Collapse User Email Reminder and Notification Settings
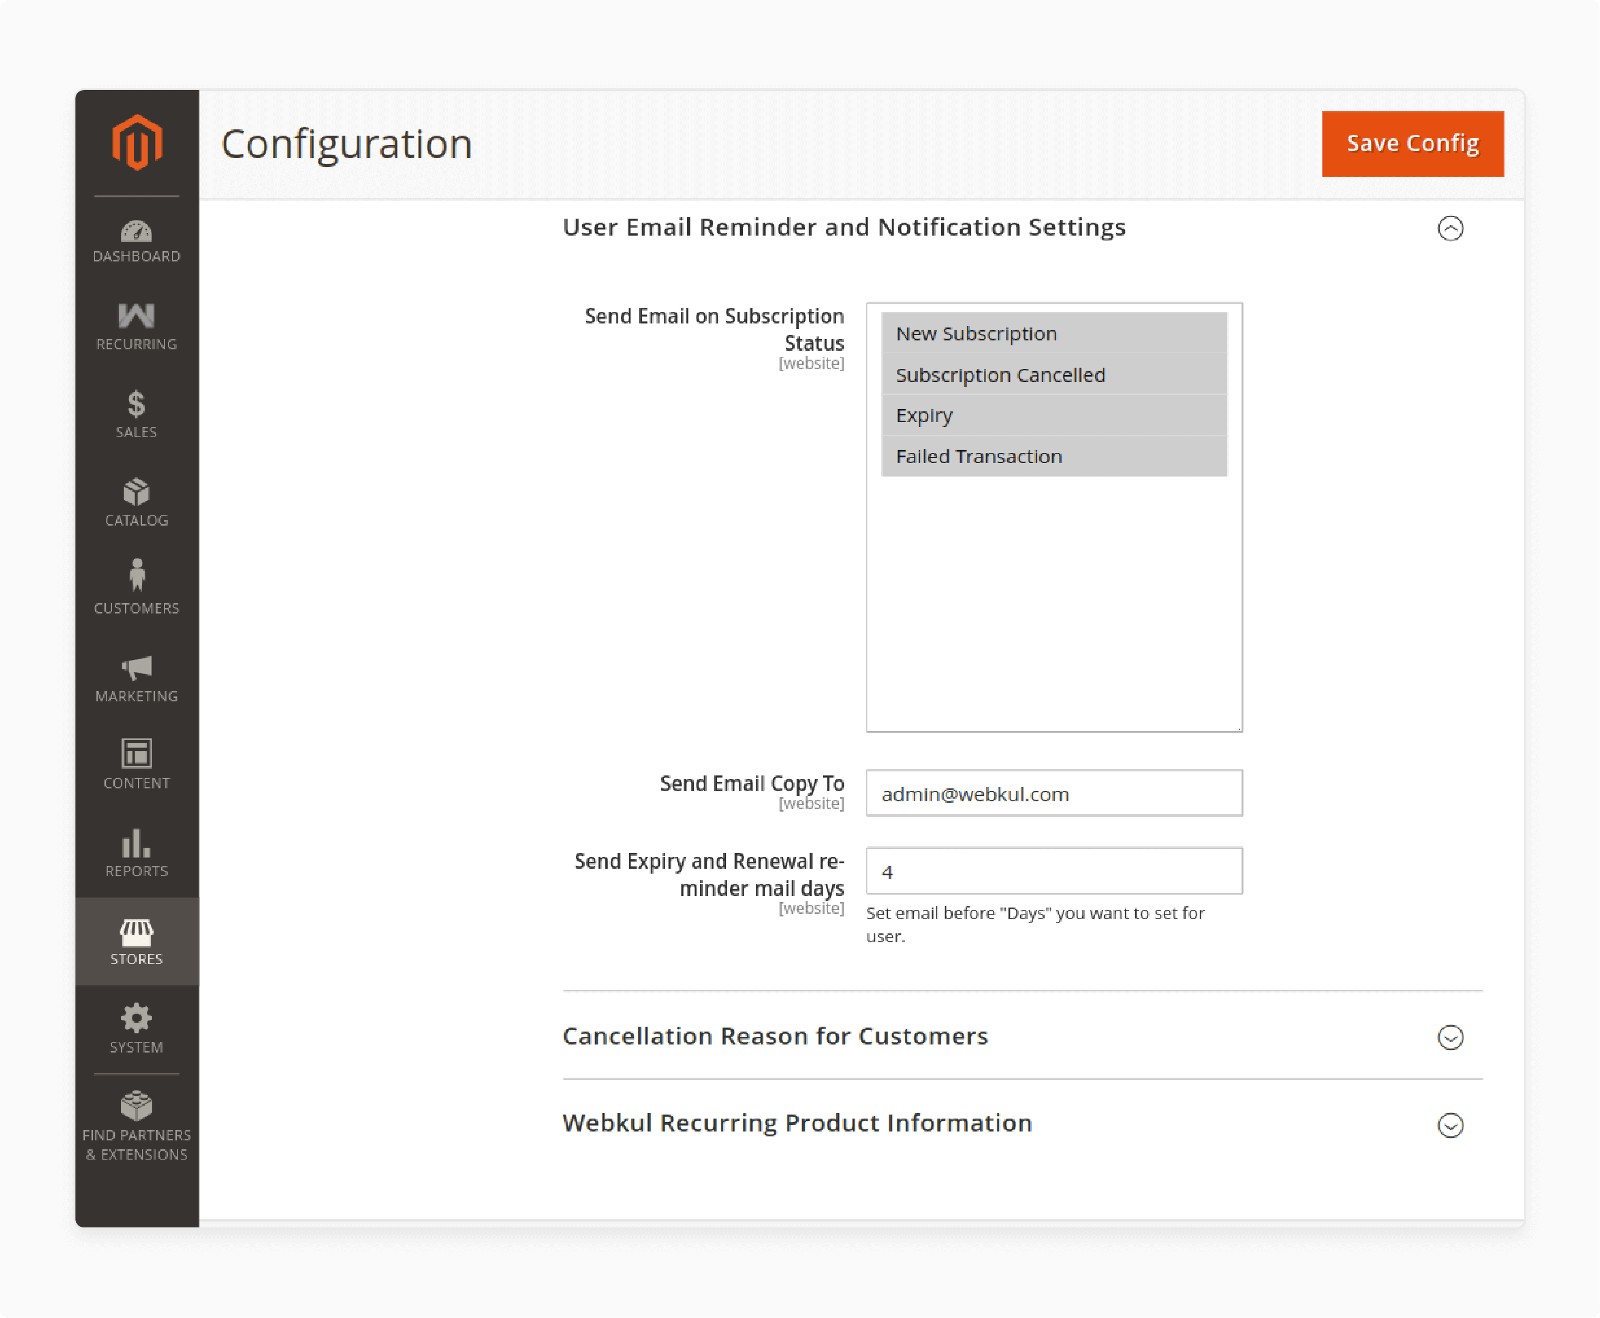Image resolution: width=1600 pixels, height=1318 pixels. click(x=1450, y=228)
